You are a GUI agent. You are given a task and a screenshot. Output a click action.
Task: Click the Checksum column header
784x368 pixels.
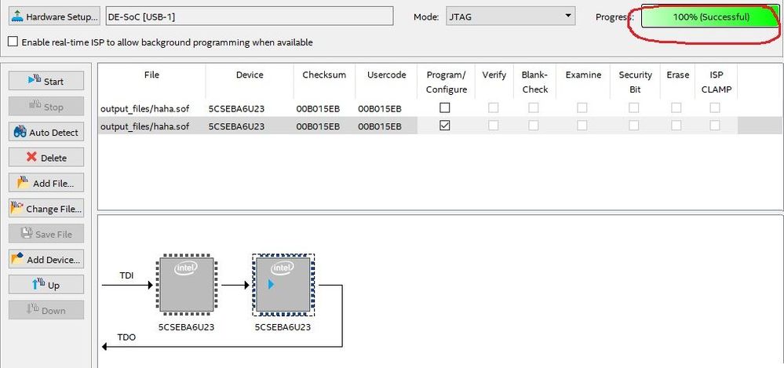(x=324, y=75)
